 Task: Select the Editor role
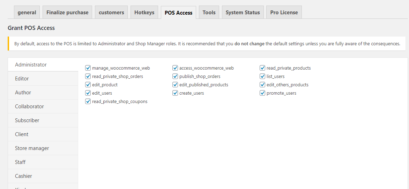point(22,79)
